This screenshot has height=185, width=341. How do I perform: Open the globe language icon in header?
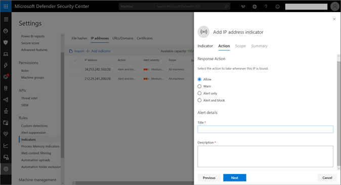tap(254, 7)
